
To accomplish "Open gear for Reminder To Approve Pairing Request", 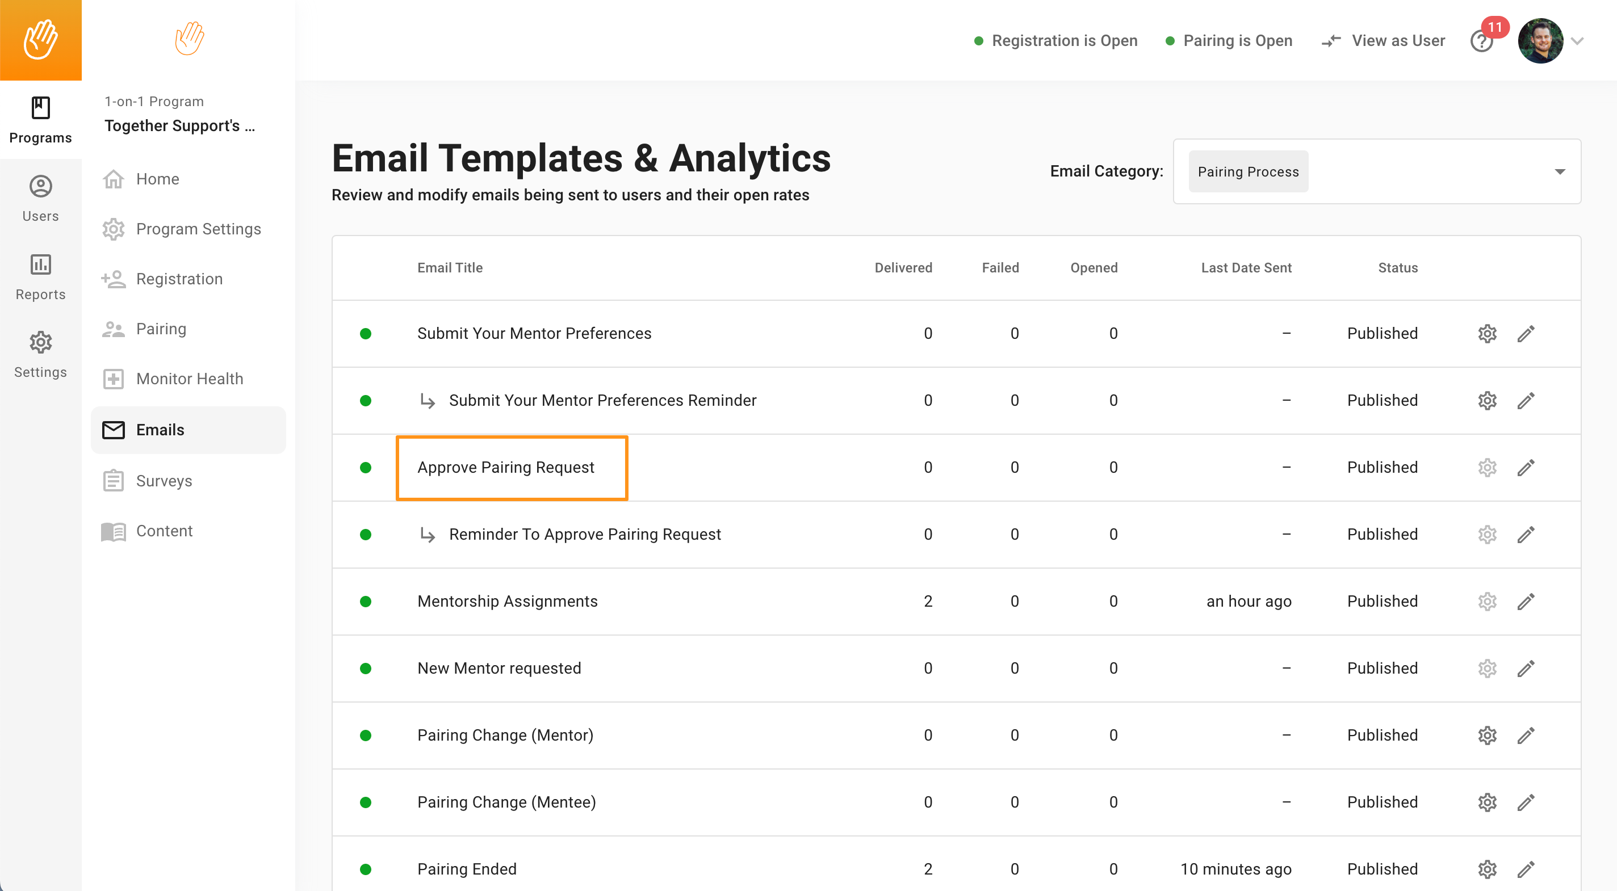I will tap(1487, 535).
